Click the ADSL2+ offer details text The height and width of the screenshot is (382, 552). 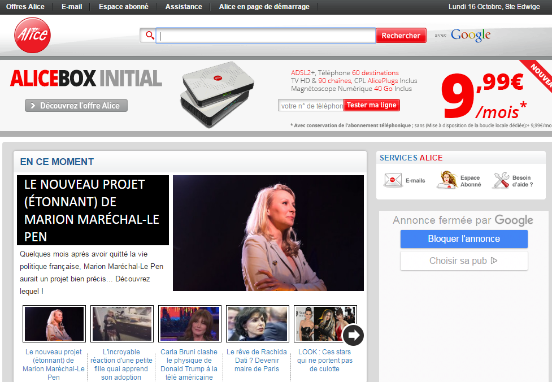[x=354, y=81]
